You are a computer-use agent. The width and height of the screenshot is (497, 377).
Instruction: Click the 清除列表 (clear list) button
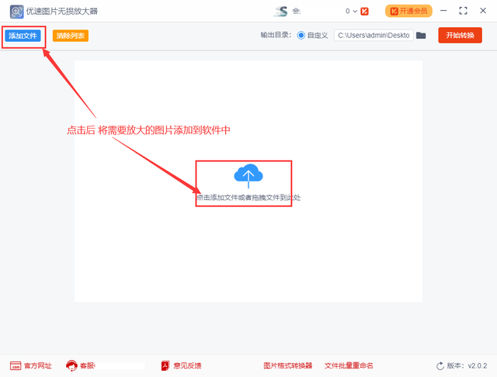[71, 36]
